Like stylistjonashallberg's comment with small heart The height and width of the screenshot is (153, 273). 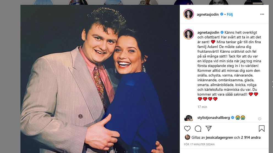coord(260,119)
